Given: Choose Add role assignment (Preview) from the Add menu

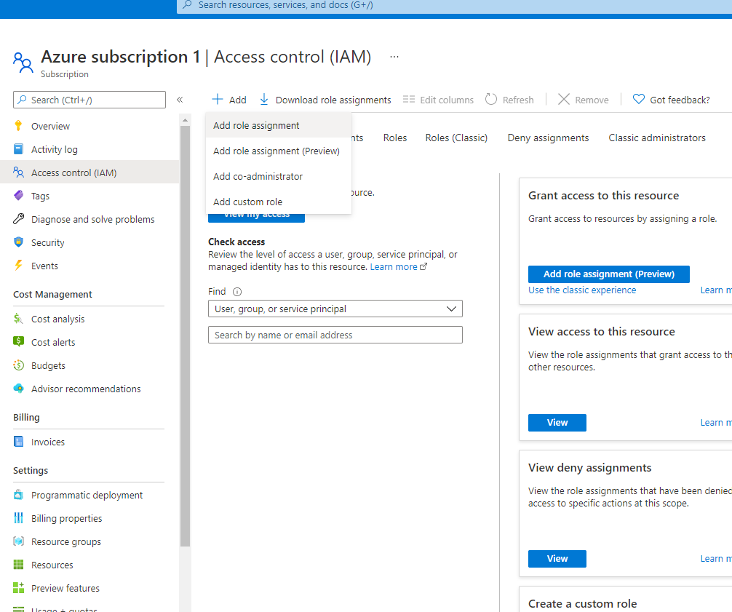Looking at the screenshot, I should [x=278, y=151].
